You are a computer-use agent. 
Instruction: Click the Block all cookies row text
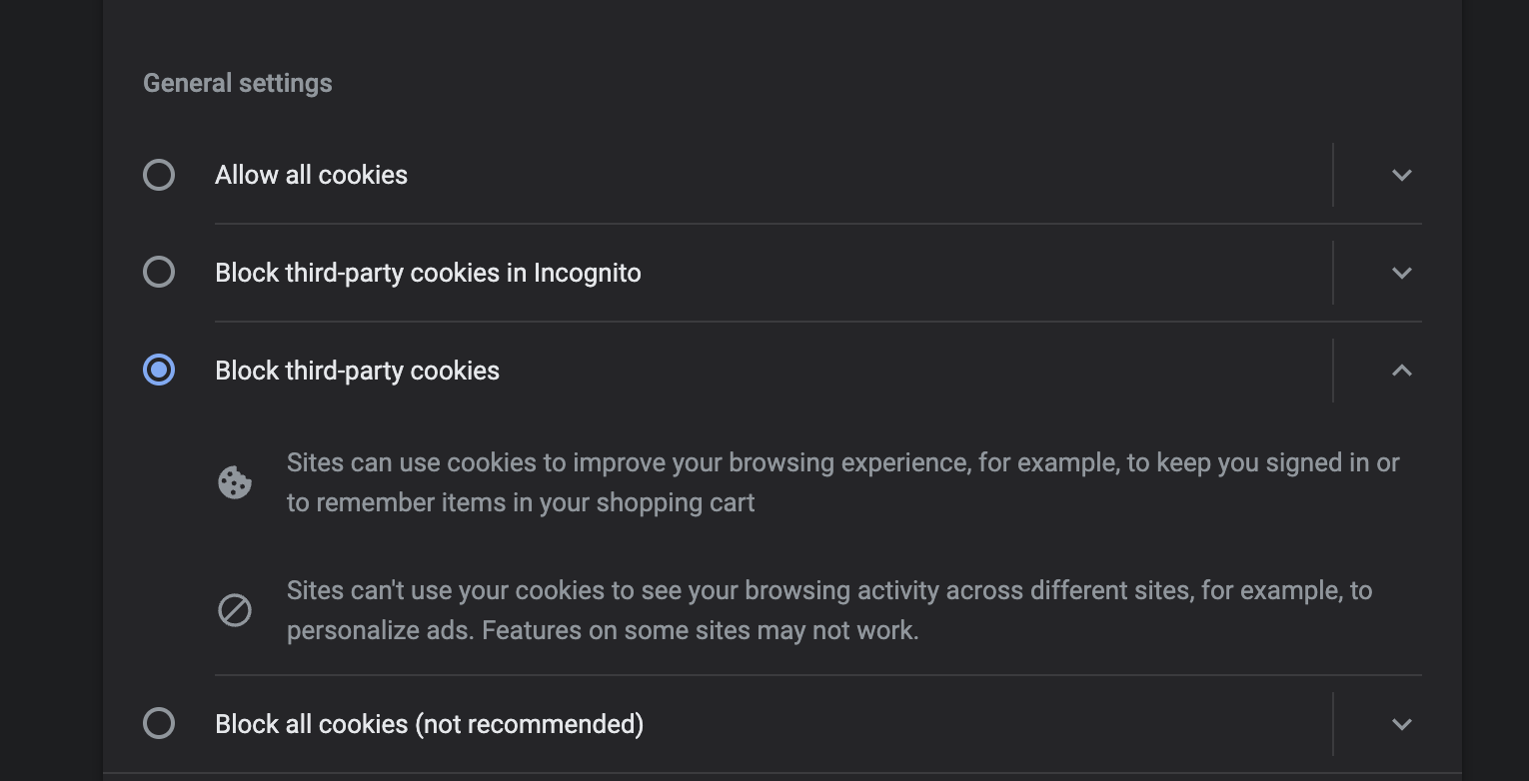point(430,724)
